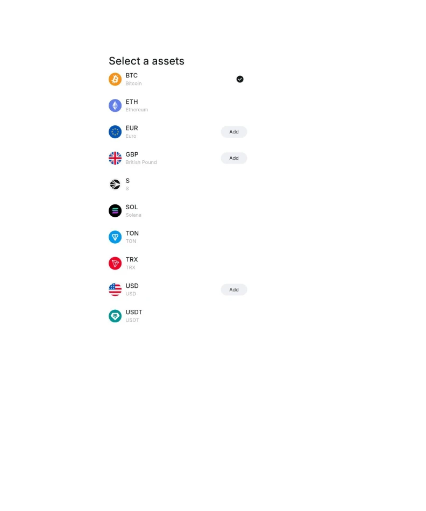Click the British Pound flag icon
This screenshot has height=511, width=426.
click(x=115, y=158)
